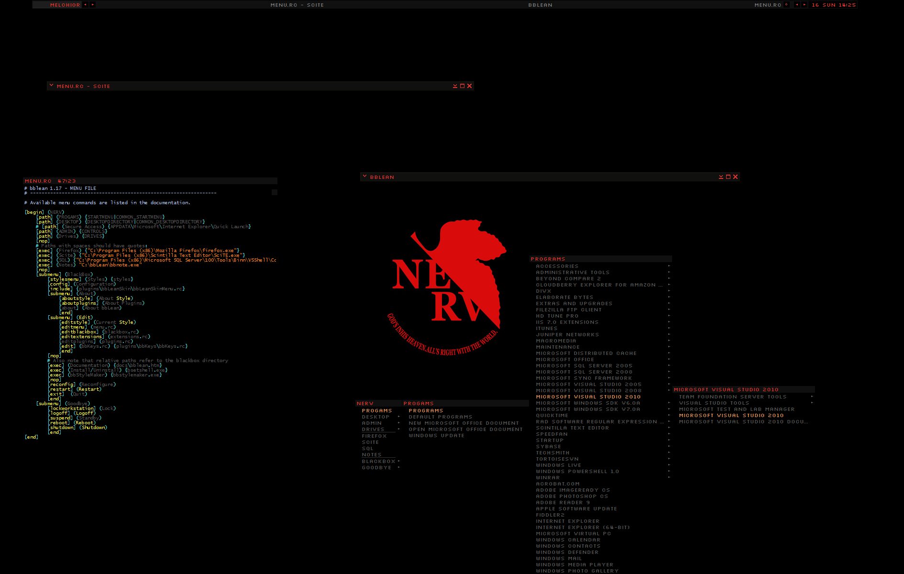The image size is (904, 574).
Task: Open MICROSOFT VISUAL STUDIO 2010 DOCU... item
Action: (743, 421)
